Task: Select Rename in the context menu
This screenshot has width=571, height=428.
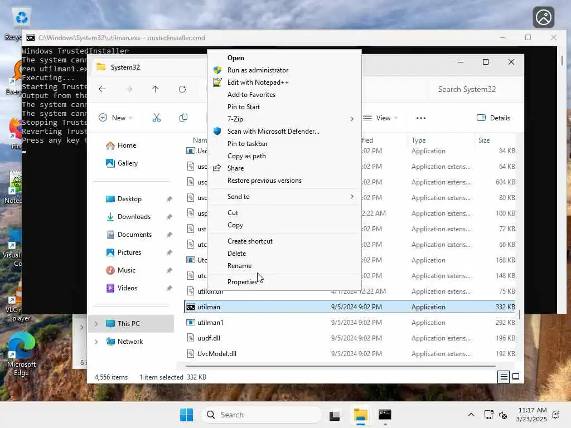Action: 239,266
